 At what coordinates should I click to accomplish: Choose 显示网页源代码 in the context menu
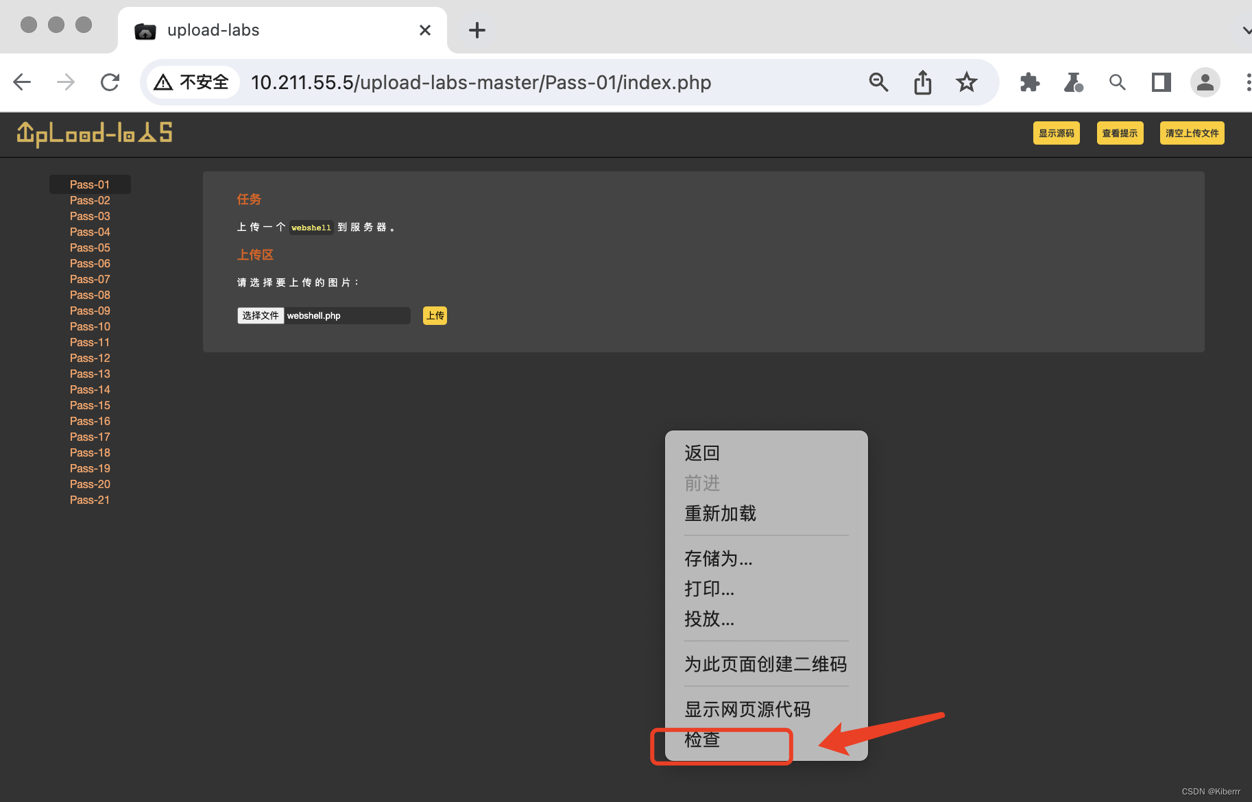pyautogui.click(x=767, y=709)
